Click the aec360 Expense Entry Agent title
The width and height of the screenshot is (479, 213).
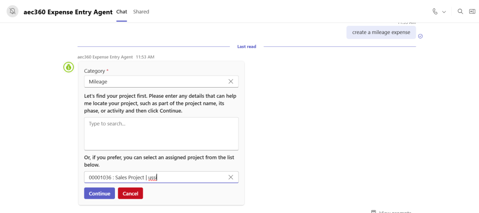point(68,12)
